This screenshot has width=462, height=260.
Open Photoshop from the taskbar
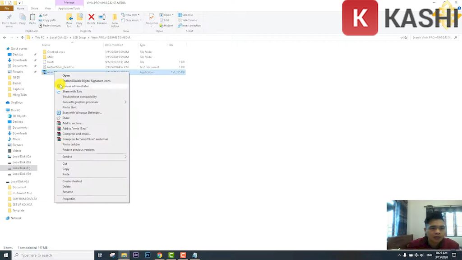click(x=148, y=255)
